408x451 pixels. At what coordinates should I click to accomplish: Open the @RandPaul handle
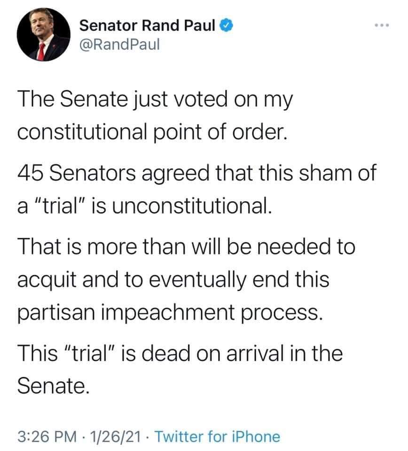tap(119, 45)
